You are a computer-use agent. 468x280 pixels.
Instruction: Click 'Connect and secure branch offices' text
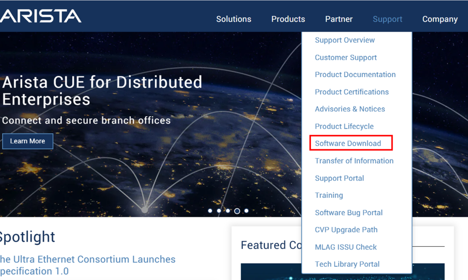coord(86,121)
